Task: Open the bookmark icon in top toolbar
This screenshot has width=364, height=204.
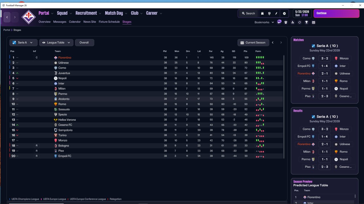Action: point(262,13)
